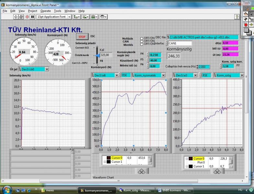
Task: Click the Internet Explorer quick launch icon
Action: [x=29, y=190]
